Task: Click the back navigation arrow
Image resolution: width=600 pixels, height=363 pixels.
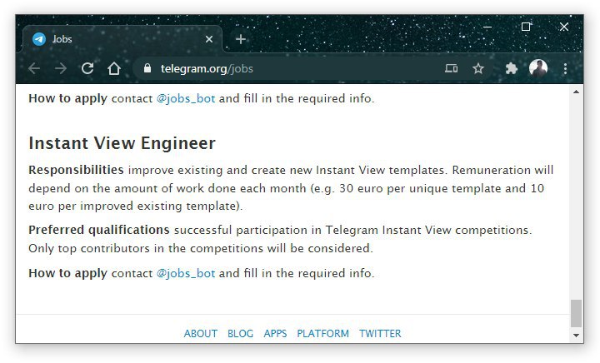Action: pos(34,69)
